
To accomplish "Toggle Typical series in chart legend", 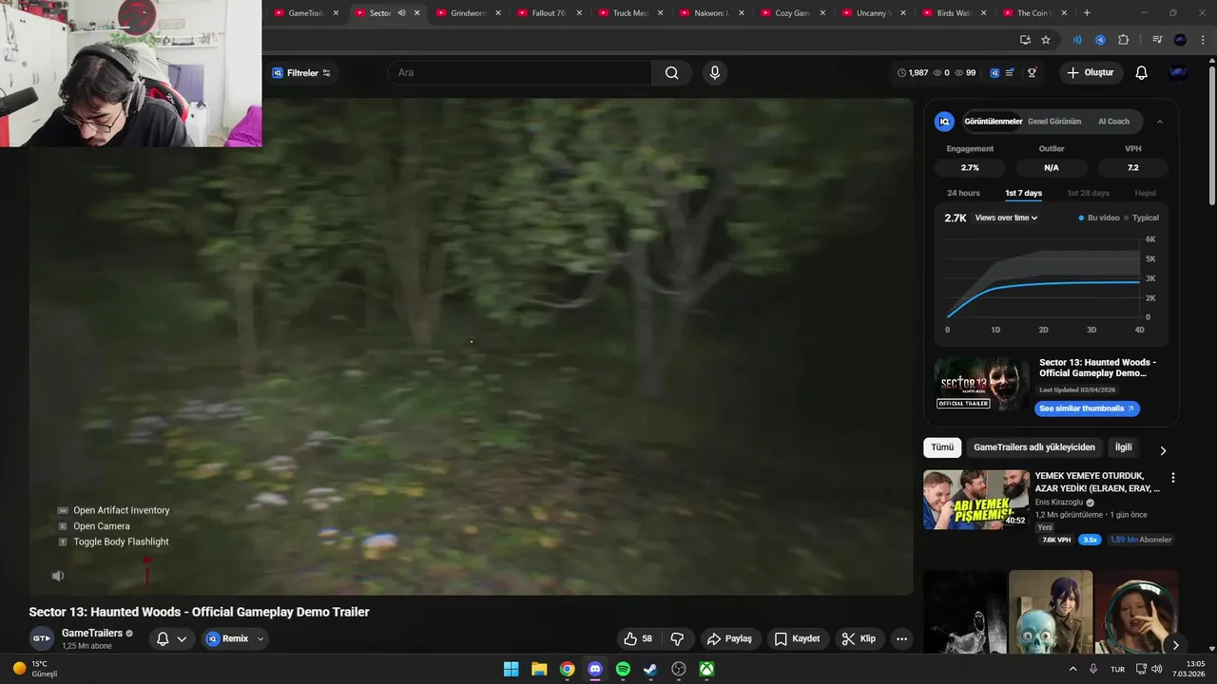I will (x=1142, y=218).
